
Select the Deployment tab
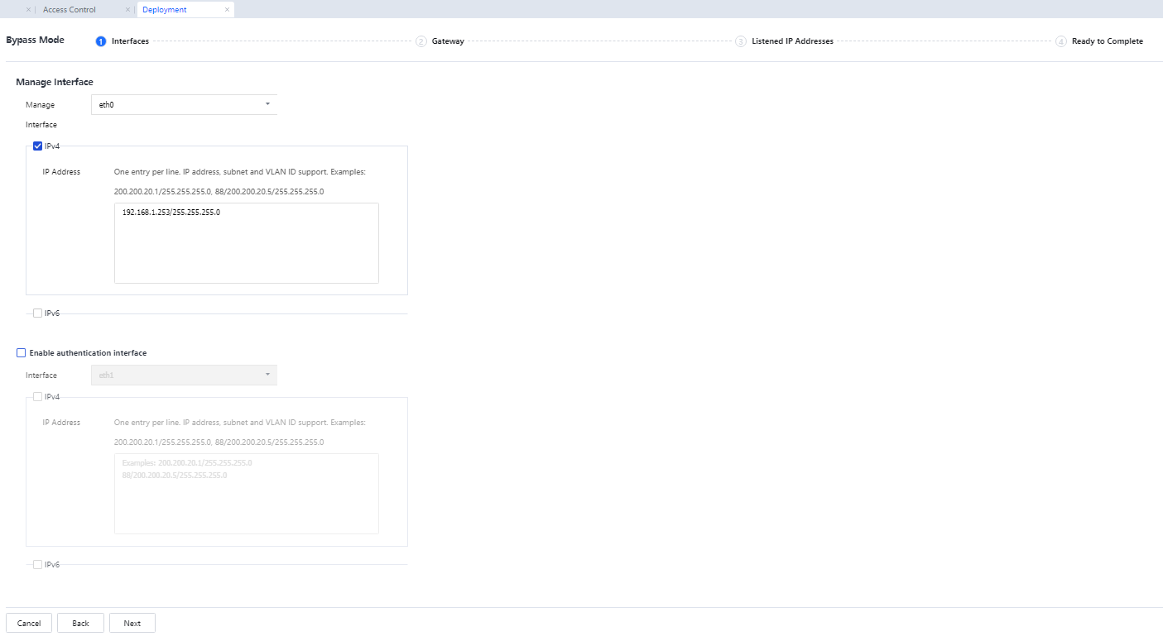click(x=165, y=10)
